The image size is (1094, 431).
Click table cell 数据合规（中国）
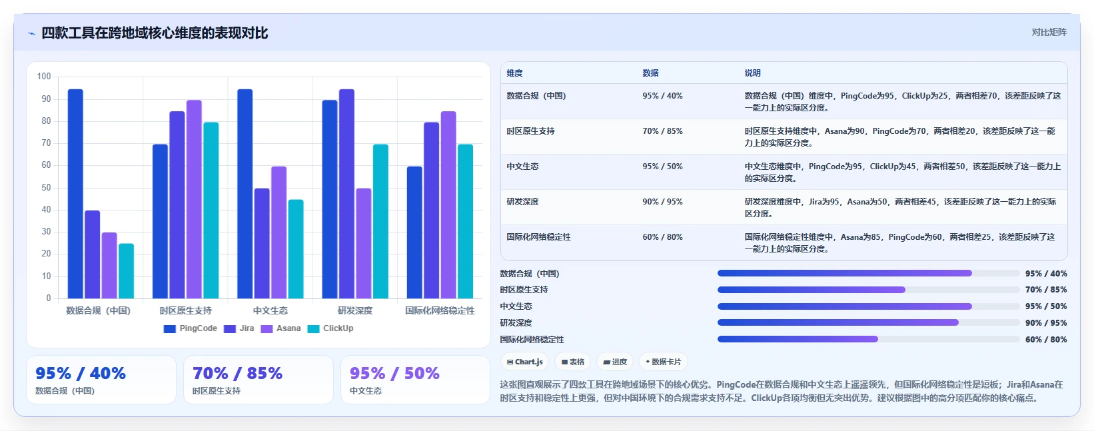pos(536,96)
